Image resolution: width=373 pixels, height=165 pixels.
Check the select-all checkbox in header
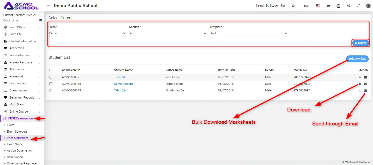pyautogui.click(x=51, y=70)
